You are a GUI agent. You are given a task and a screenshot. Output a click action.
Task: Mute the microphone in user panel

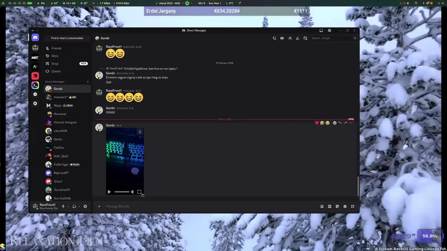tap(63, 206)
